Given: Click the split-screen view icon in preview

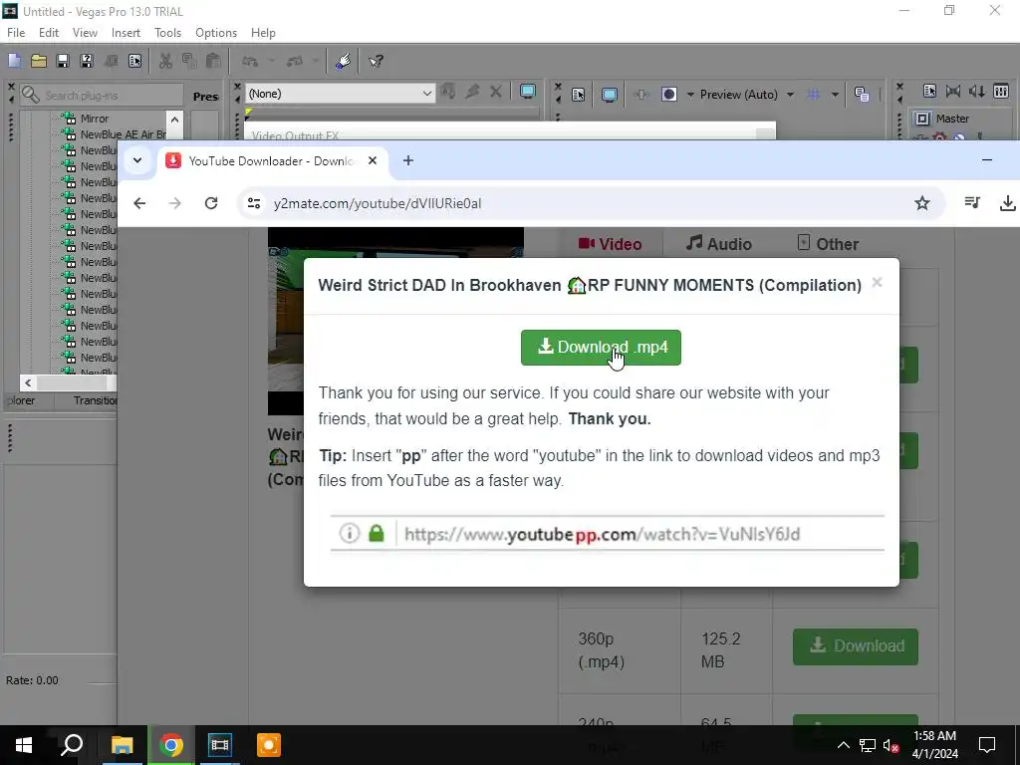Looking at the screenshot, I should [668, 95].
